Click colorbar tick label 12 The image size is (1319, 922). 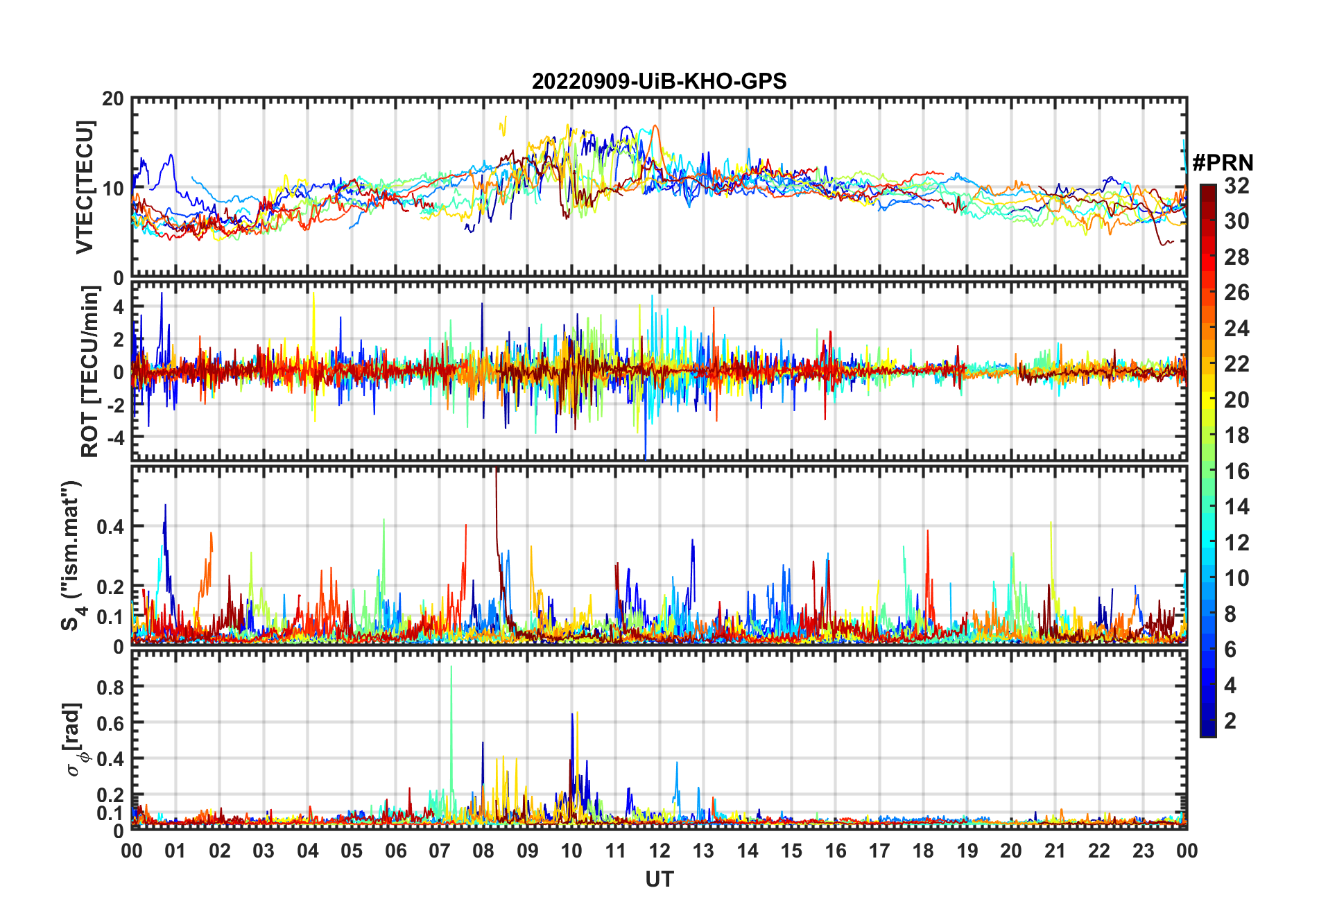(1236, 543)
